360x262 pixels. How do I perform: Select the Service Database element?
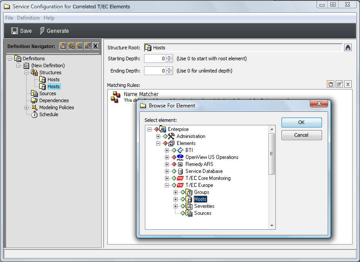click(x=204, y=171)
